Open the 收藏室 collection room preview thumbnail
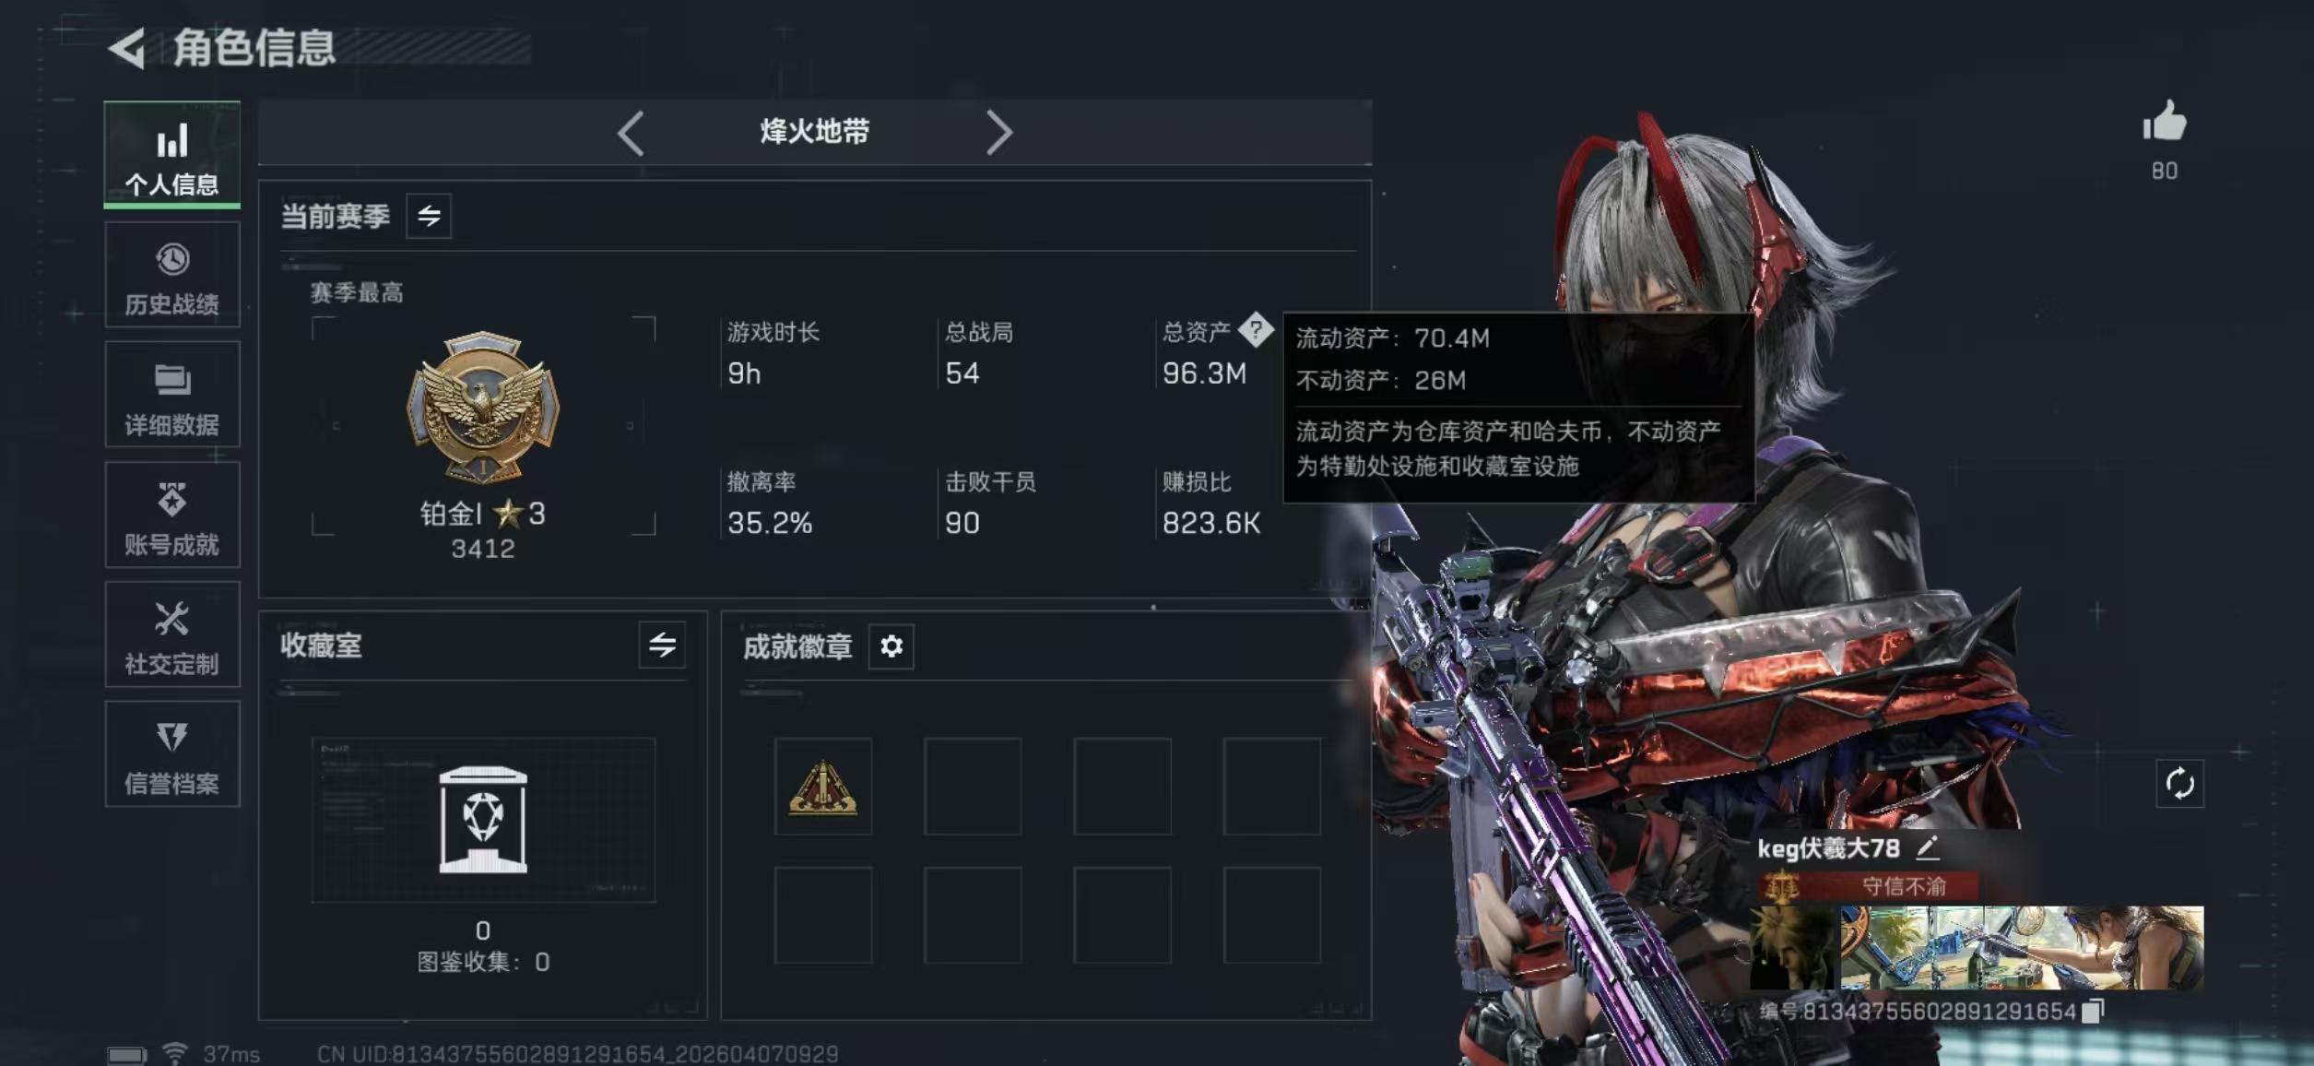The image size is (2314, 1066). click(x=483, y=820)
